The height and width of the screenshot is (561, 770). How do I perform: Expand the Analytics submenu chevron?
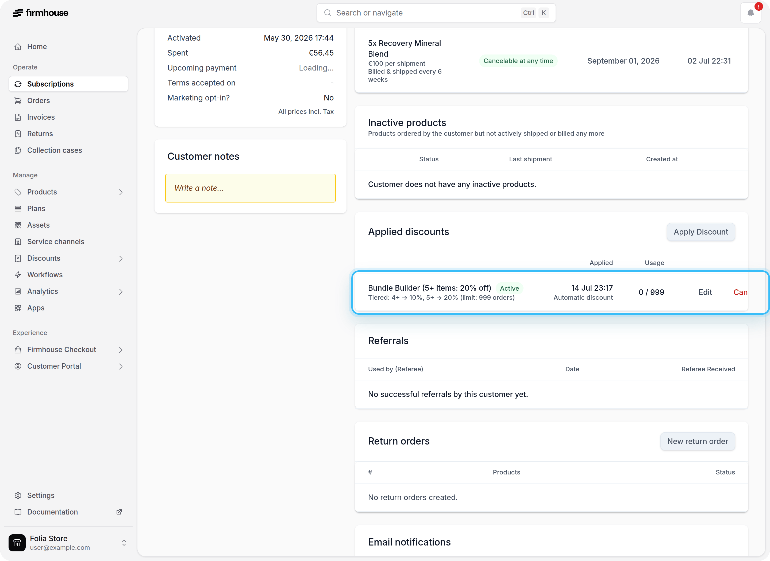tap(121, 292)
